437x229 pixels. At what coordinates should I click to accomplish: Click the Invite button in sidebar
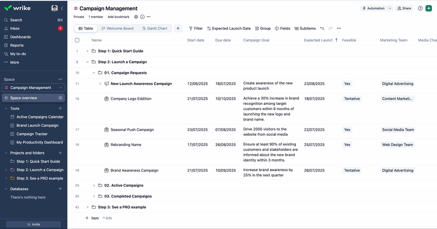click(33, 224)
